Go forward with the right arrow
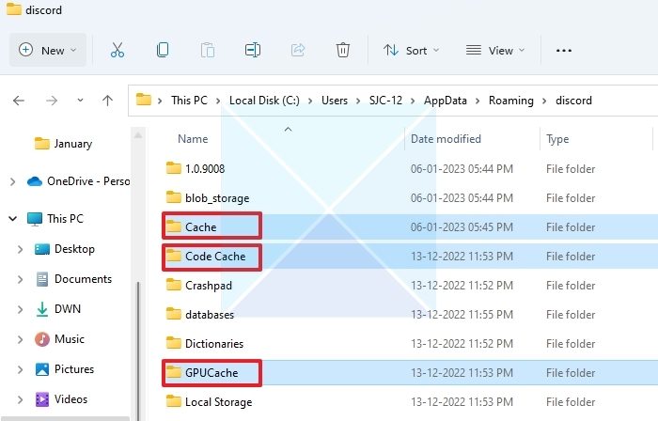Viewport: 658px width, 421px height. [x=52, y=101]
